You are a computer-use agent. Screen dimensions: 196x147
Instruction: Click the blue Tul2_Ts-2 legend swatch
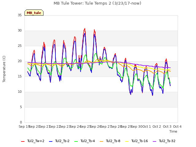51,141
